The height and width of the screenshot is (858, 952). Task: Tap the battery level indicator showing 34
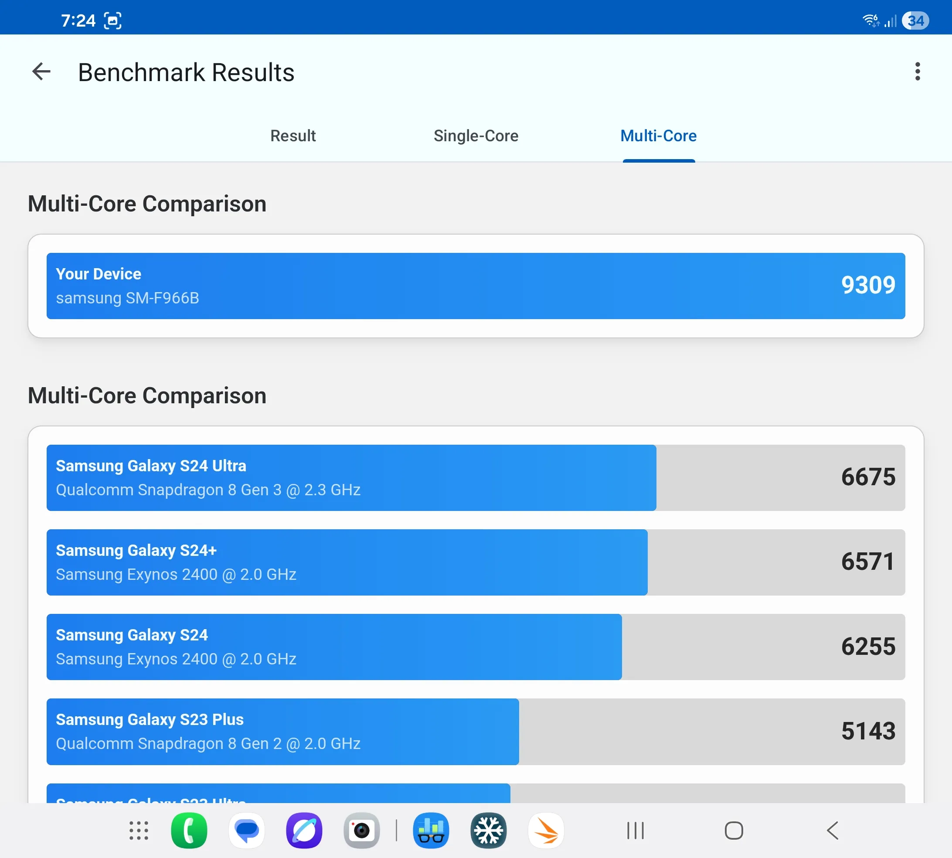click(x=915, y=20)
